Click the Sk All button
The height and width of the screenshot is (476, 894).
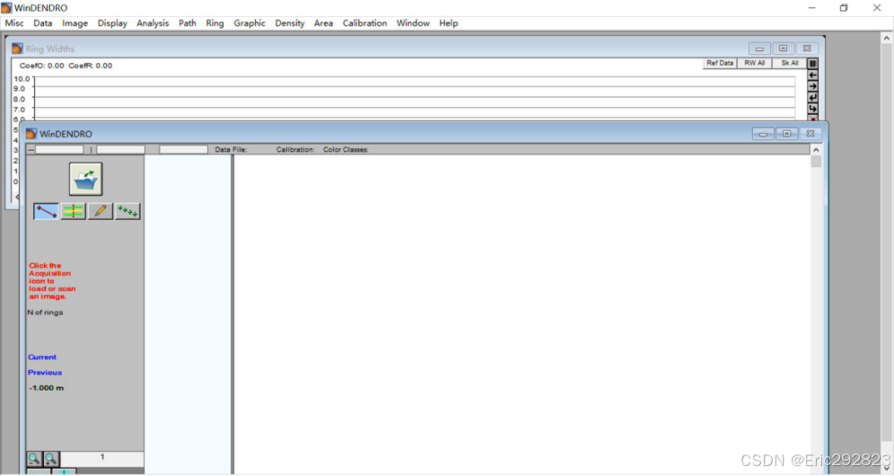click(789, 64)
